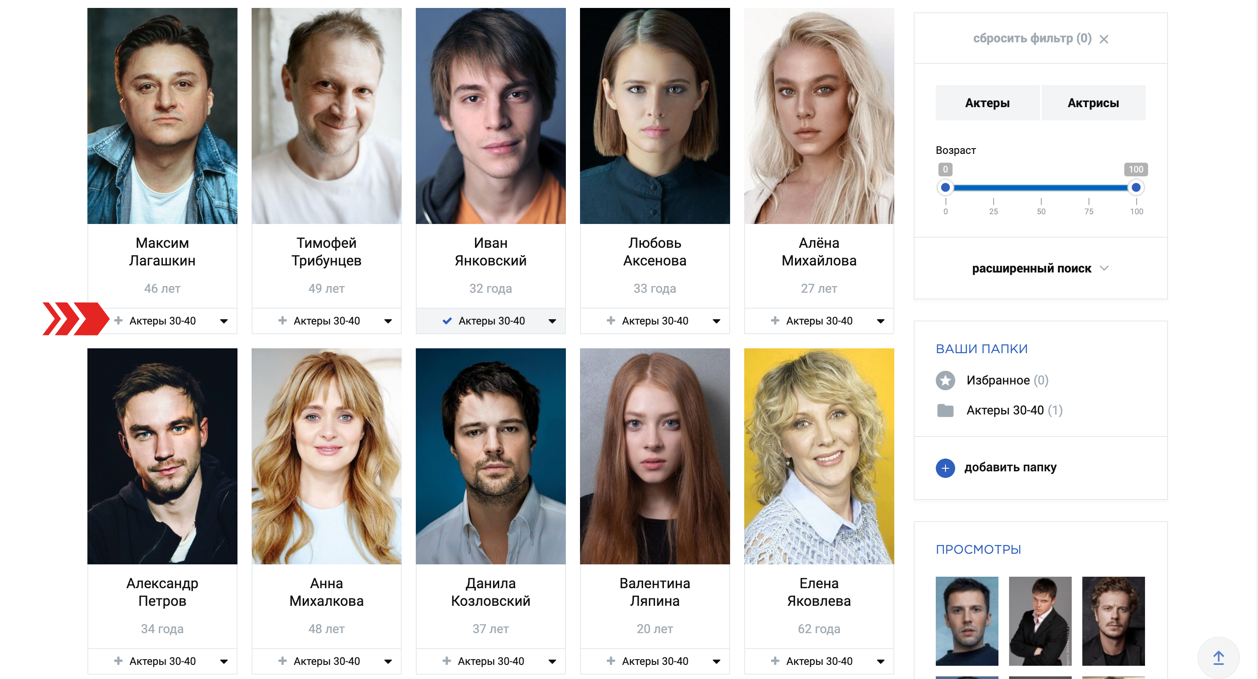
Task: Click the maximum age slider handle
Action: tap(1135, 187)
